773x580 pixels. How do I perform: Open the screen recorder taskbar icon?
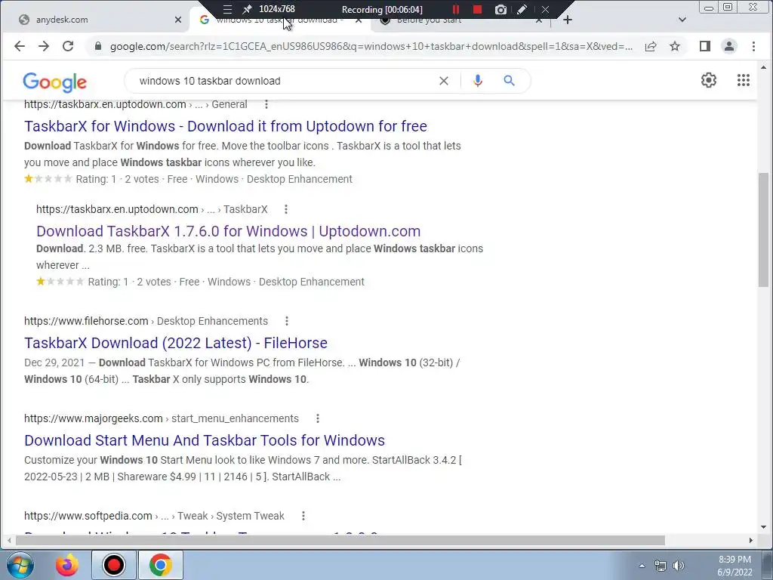tap(114, 565)
